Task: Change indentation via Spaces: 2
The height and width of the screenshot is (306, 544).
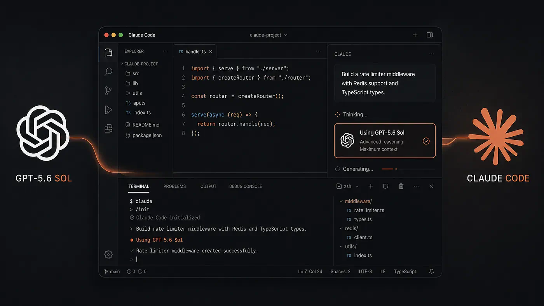Action: point(340,271)
